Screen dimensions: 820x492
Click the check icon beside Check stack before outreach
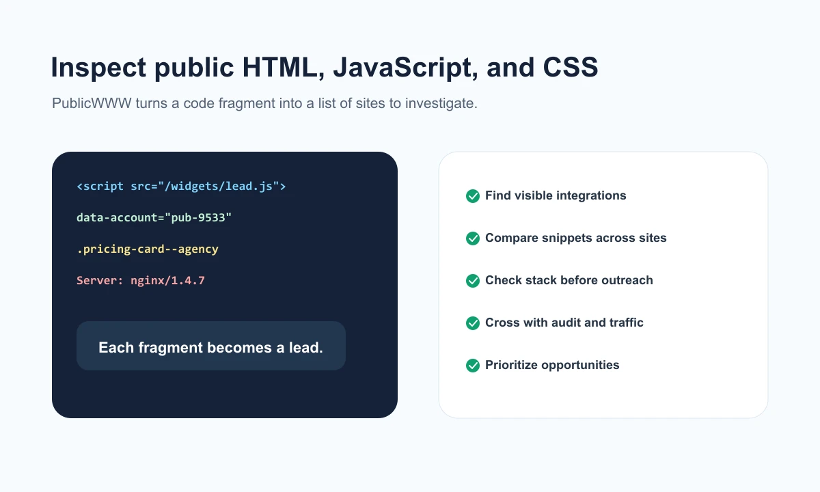(473, 281)
